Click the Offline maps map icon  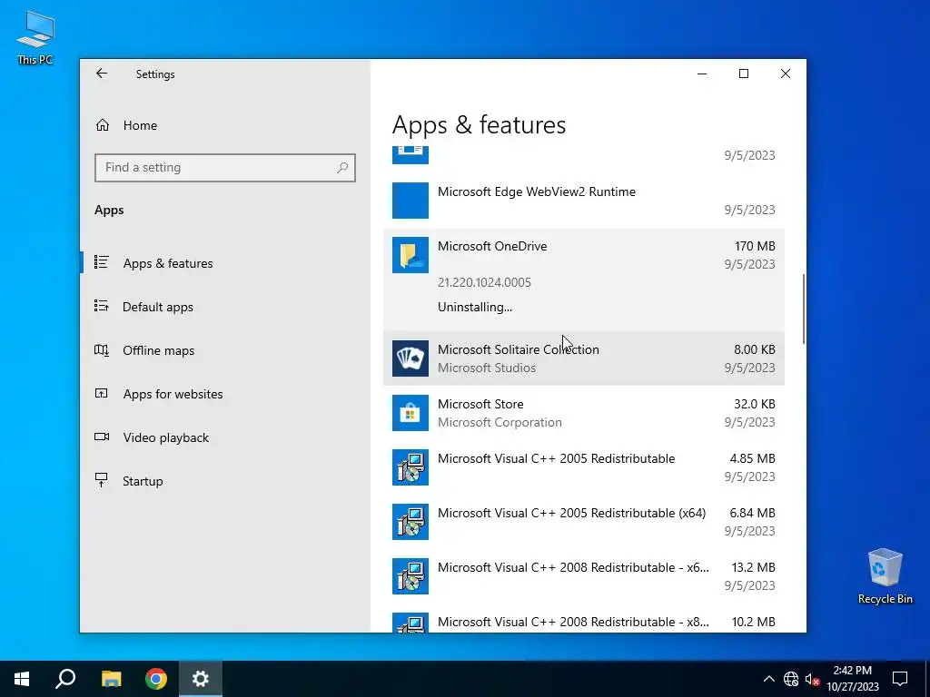[102, 349]
